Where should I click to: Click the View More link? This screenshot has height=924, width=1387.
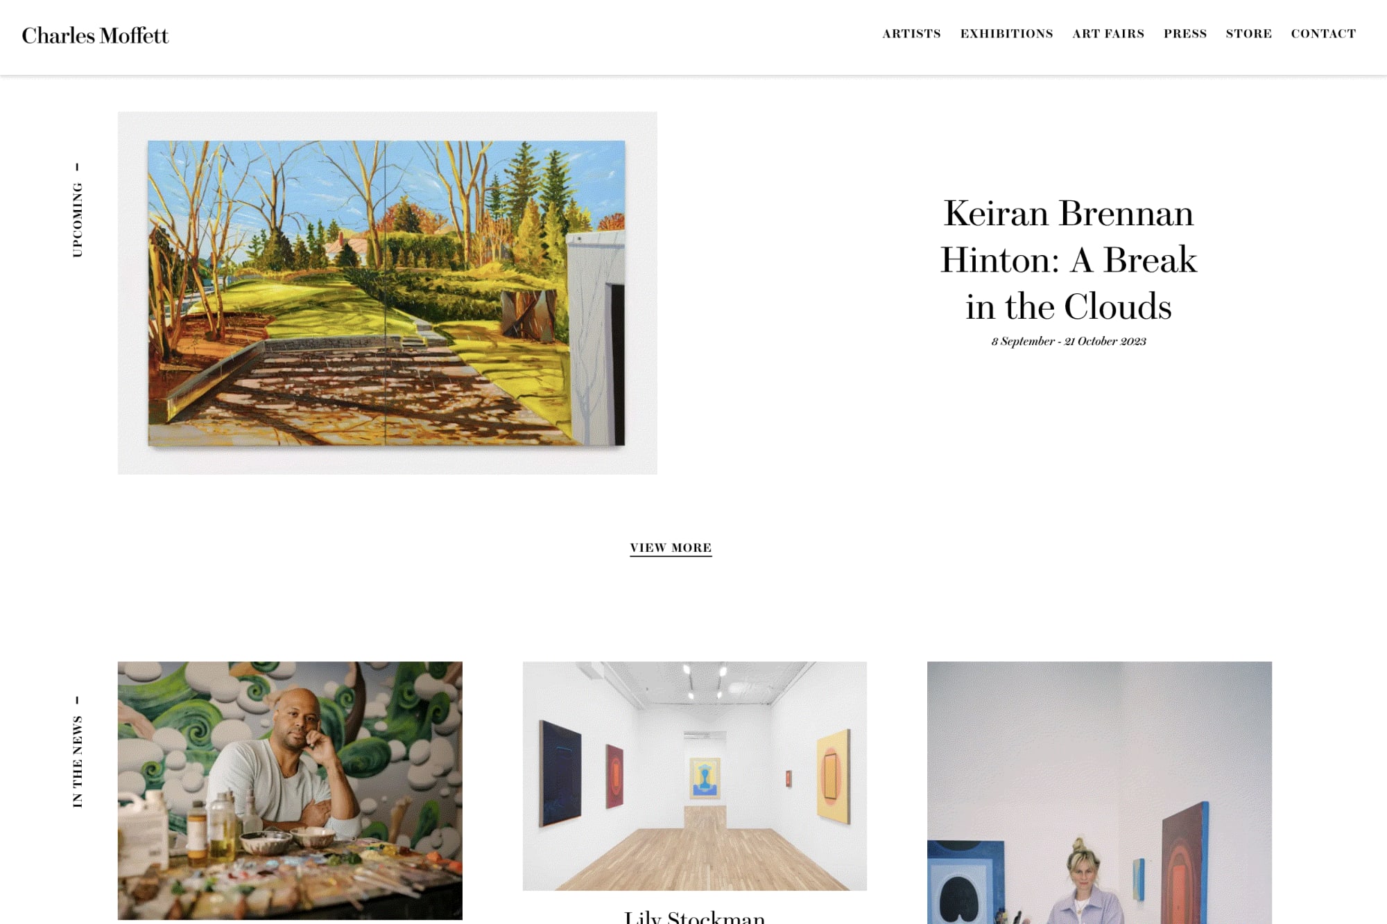pos(671,548)
